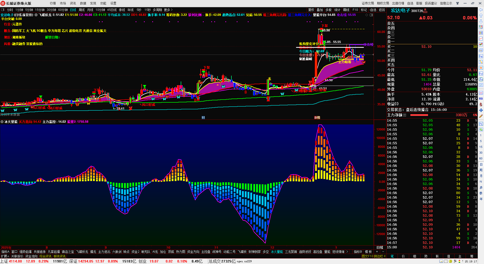The image size is (484, 264).
Task: Select the pencil drawing tool icon
Action: pos(481,116)
